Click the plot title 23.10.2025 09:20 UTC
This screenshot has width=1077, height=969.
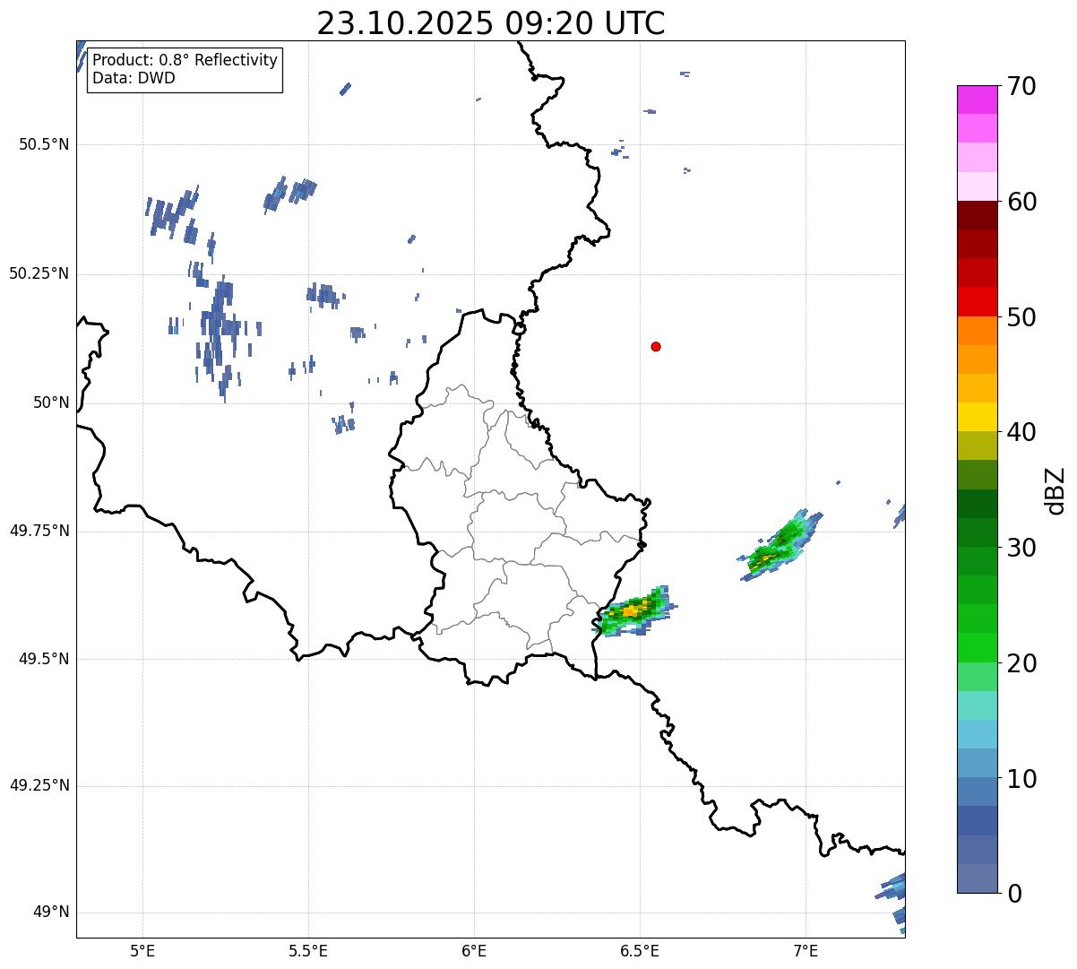click(491, 23)
